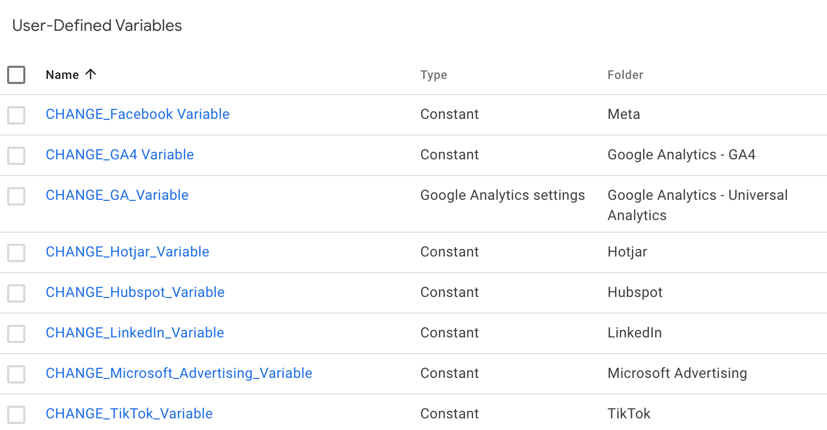Image resolution: width=827 pixels, height=430 pixels.
Task: Check CHANGE_Microsoft_Advertising_Variable row box
Action: tap(16, 374)
